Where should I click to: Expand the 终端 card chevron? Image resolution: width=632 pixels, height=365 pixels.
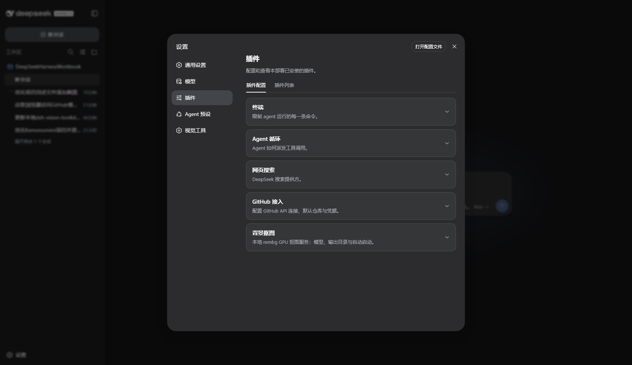click(x=447, y=112)
